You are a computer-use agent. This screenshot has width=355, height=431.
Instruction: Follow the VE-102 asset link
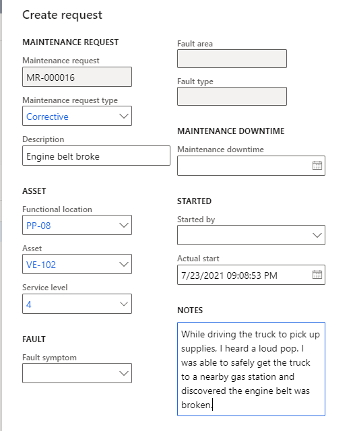(41, 265)
